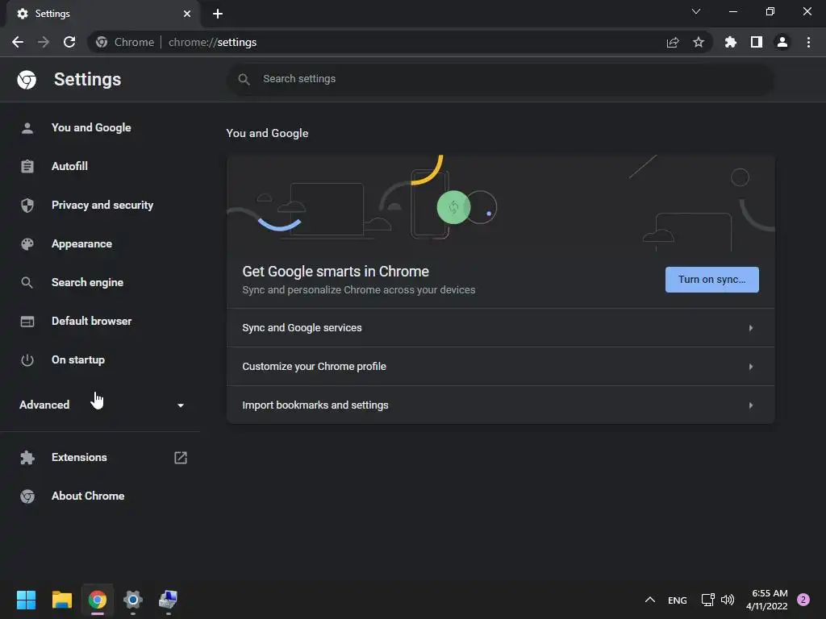Click the puzzle icon next to Extensions
The width and height of the screenshot is (826, 619).
coord(27,458)
